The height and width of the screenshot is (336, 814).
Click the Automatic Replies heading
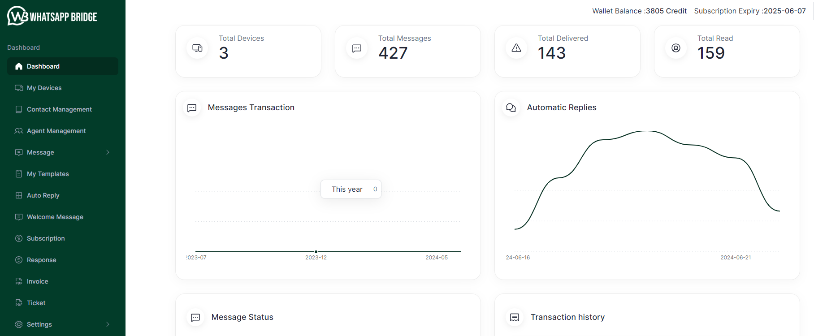tap(562, 108)
